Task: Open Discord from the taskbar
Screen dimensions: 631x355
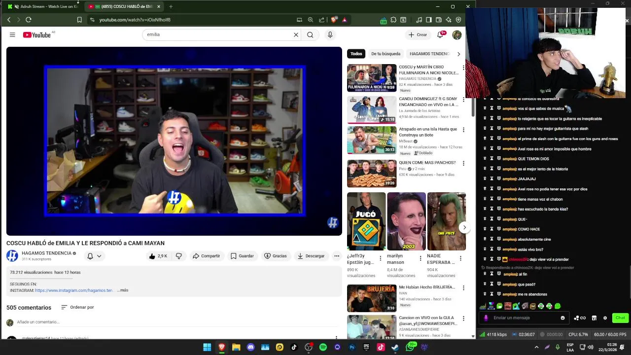Action: tap(250, 347)
